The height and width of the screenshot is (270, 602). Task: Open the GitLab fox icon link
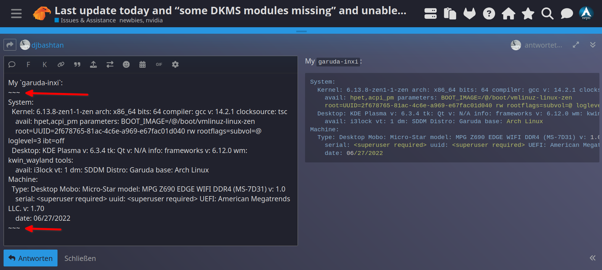pyautogui.click(x=469, y=14)
